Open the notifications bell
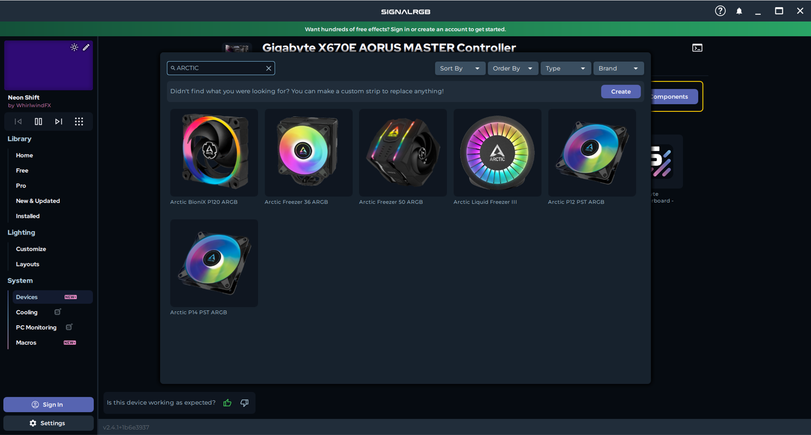Image resolution: width=811 pixels, height=435 pixels. point(739,11)
